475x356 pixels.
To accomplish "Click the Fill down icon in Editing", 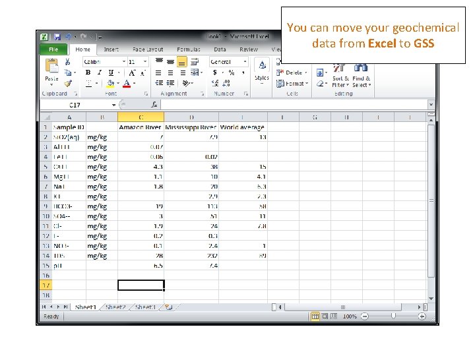I will 320,73.
